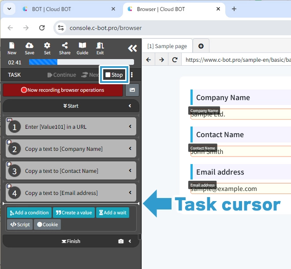
Task: Expand step 3 Copy Contact Name arrow
Action: pyautogui.click(x=130, y=171)
